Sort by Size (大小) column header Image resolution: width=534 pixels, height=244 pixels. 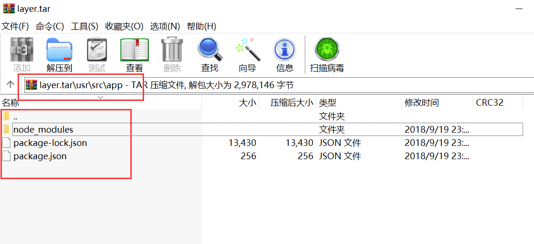coord(247,103)
